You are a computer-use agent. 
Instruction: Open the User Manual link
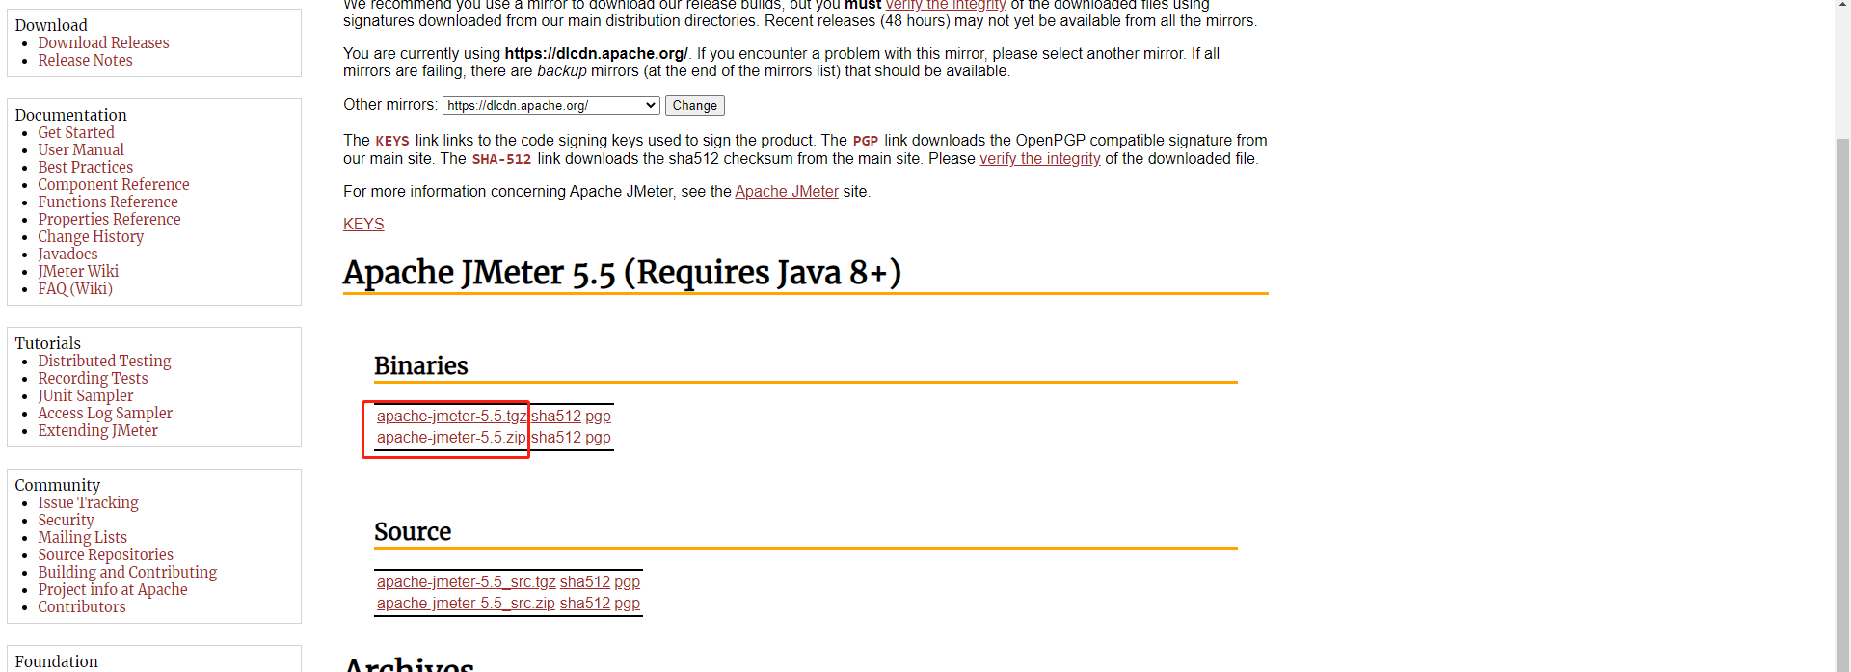(81, 149)
